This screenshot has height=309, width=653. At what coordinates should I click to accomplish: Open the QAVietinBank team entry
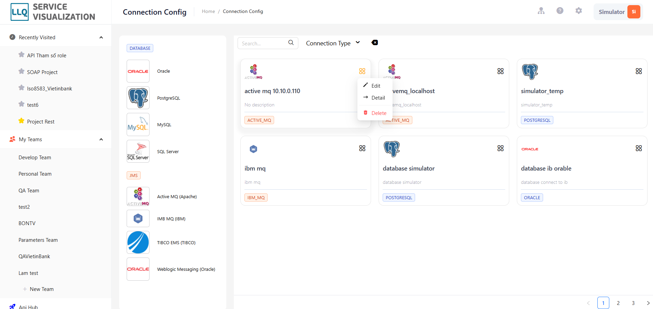(34, 256)
